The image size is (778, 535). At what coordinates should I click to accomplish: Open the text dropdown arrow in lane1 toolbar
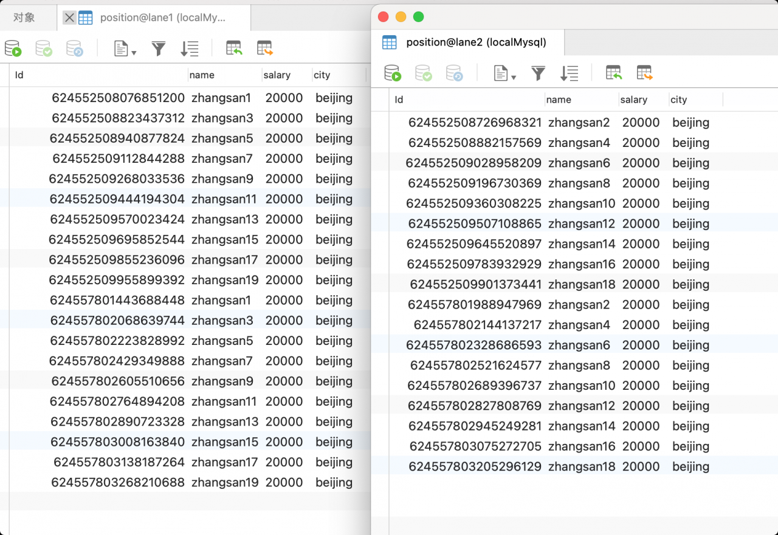coord(134,53)
